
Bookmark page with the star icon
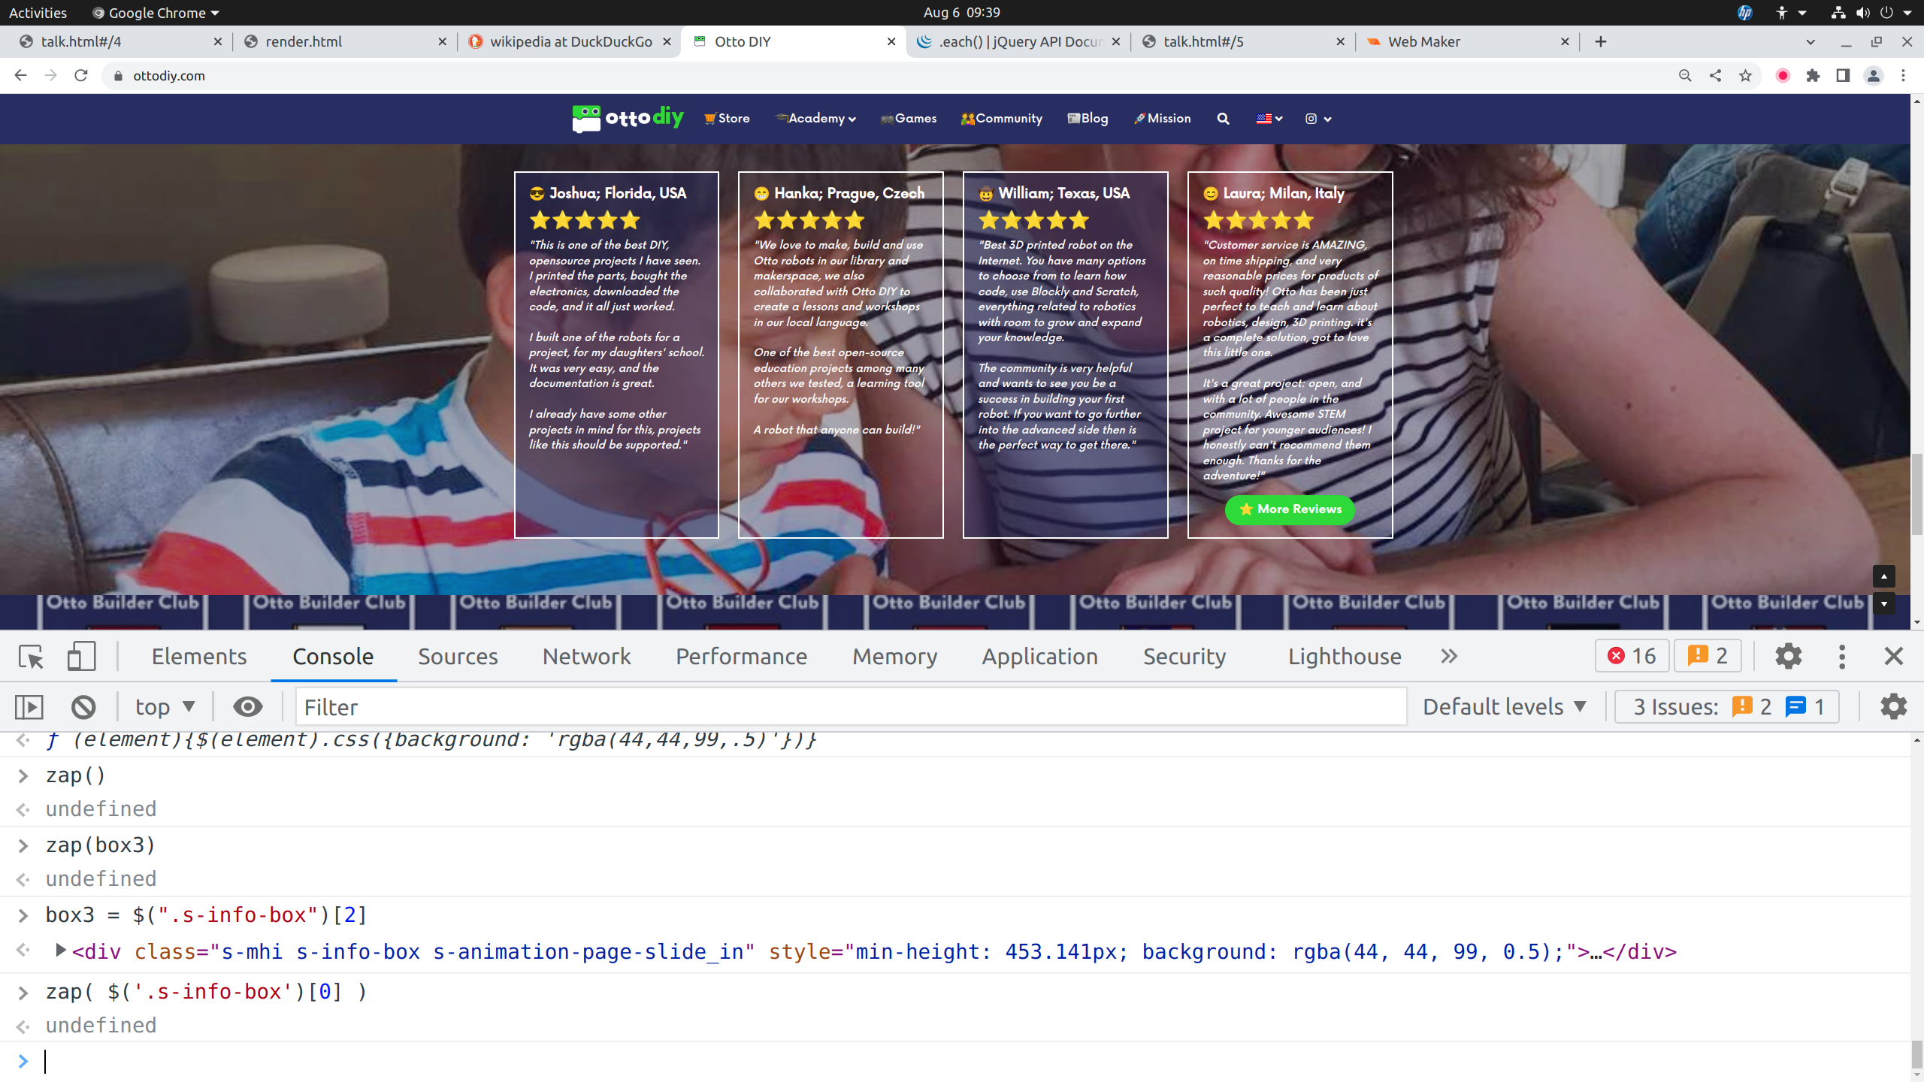click(x=1745, y=76)
